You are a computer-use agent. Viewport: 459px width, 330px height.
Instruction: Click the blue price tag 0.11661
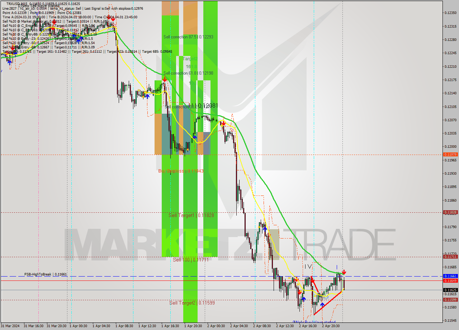click(450, 276)
